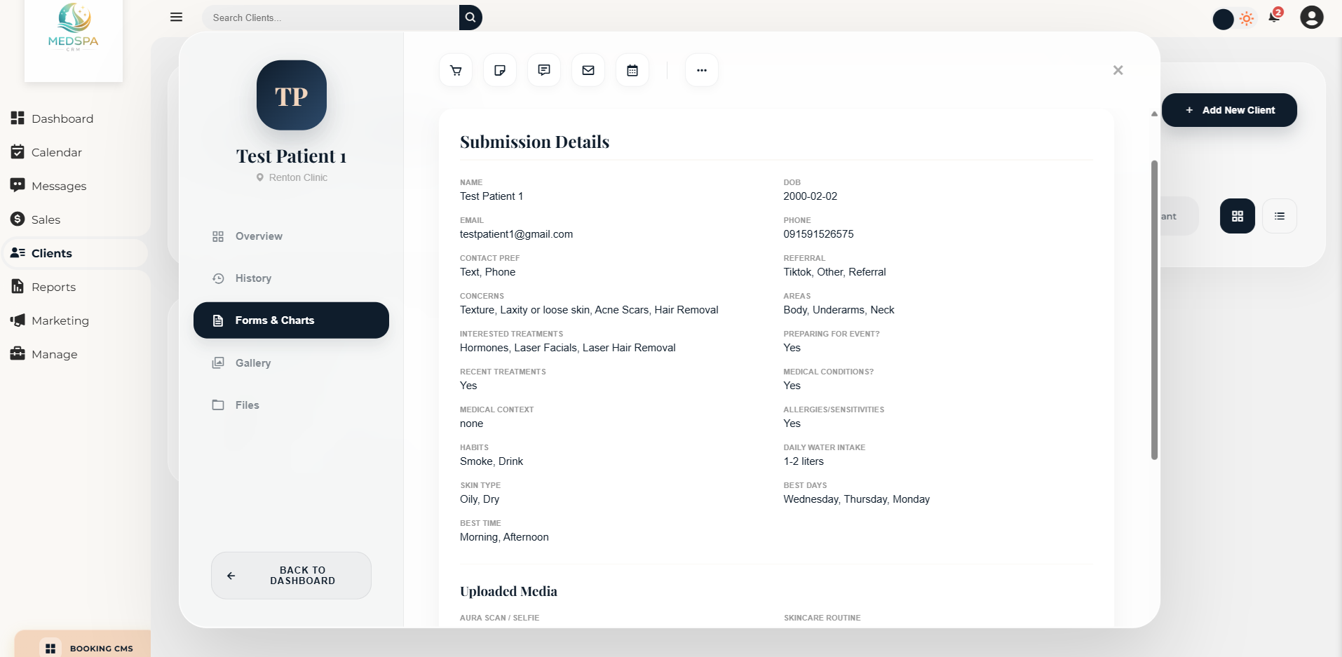Open the Reports section in the sidebar

tap(53, 287)
